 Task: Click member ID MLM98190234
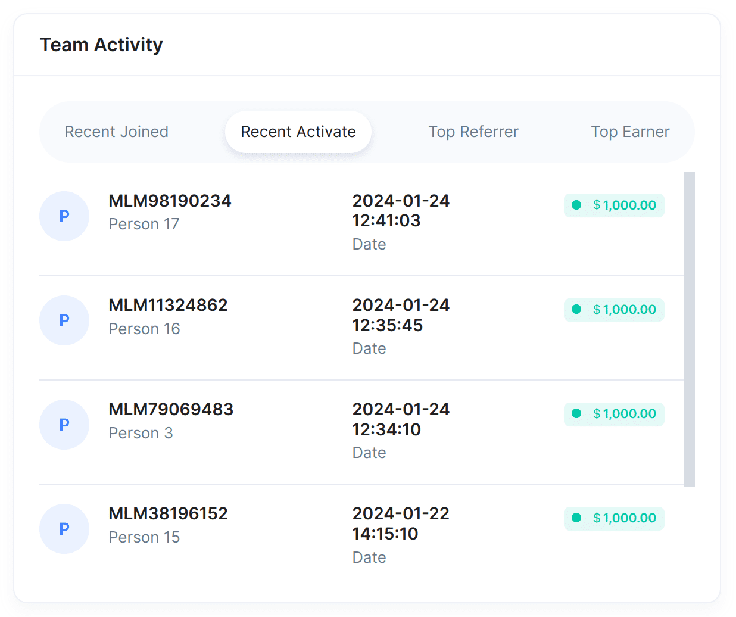(x=170, y=201)
